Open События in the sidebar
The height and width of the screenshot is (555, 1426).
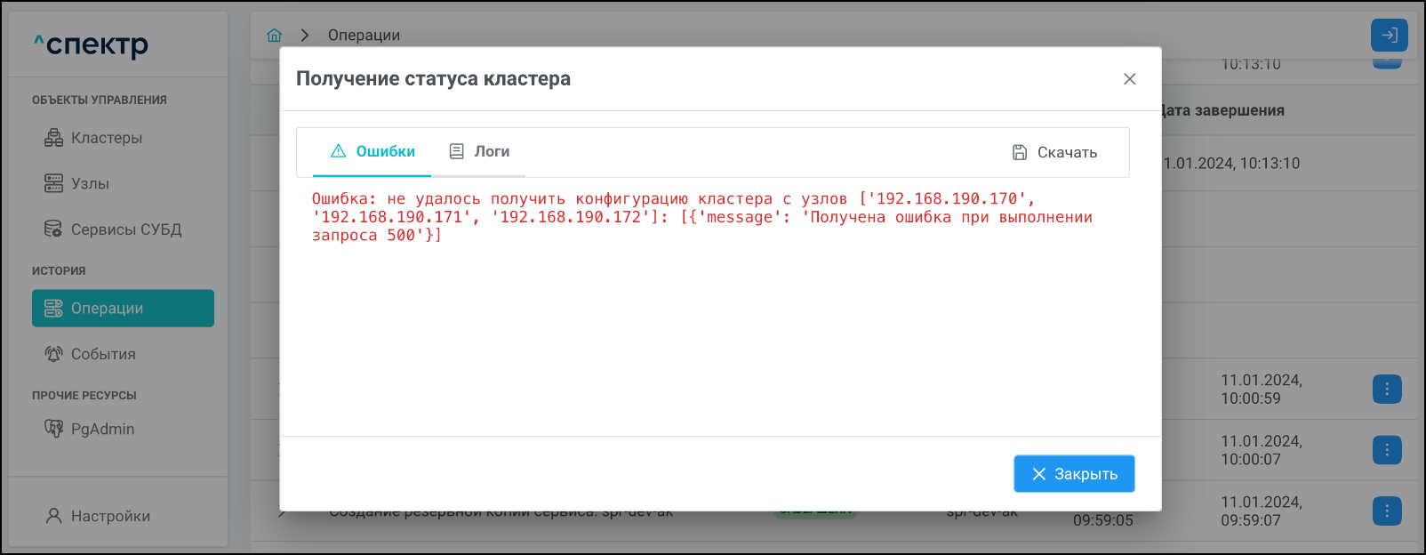click(x=103, y=354)
